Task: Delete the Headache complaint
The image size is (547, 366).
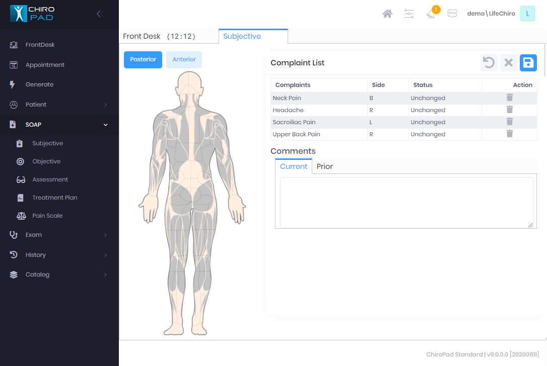Action: click(x=509, y=110)
